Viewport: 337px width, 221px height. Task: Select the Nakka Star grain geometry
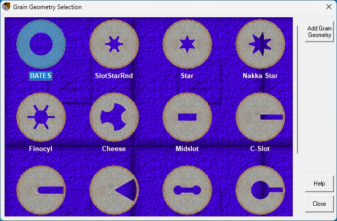(260, 44)
